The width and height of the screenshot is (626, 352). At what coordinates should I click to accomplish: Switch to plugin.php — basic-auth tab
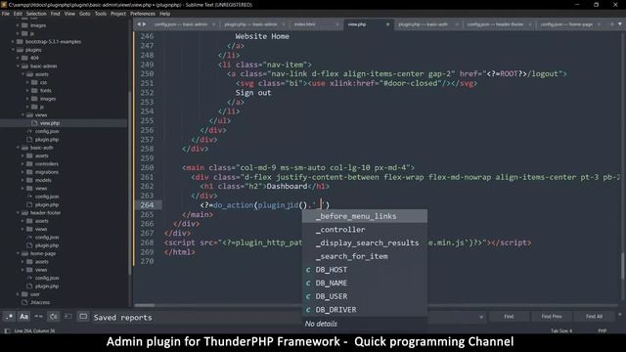pyautogui.click(x=423, y=24)
